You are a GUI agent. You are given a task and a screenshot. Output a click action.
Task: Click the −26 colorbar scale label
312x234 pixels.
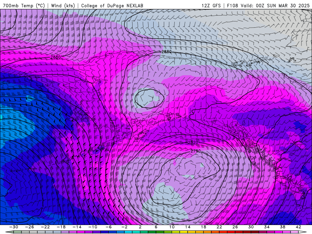[30, 227]
